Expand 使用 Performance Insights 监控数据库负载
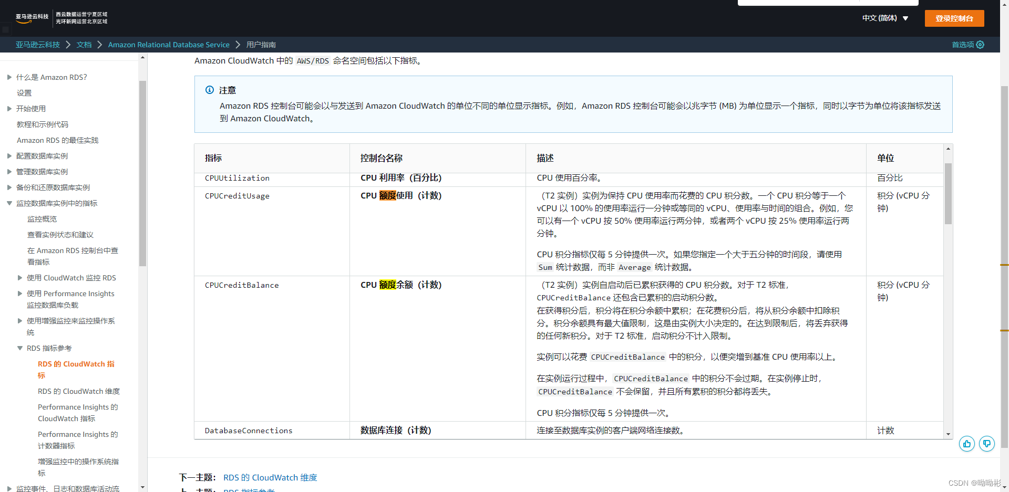 tap(20, 294)
